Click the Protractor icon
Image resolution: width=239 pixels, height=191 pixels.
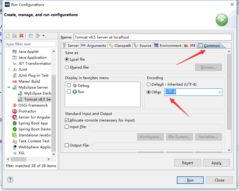pyautogui.click(x=15, y=111)
